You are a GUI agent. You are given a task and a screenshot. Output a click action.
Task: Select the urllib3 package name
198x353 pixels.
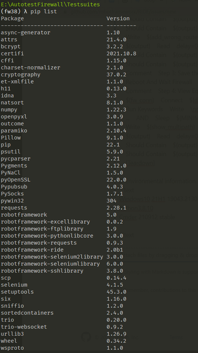pyautogui.click(x=12, y=334)
